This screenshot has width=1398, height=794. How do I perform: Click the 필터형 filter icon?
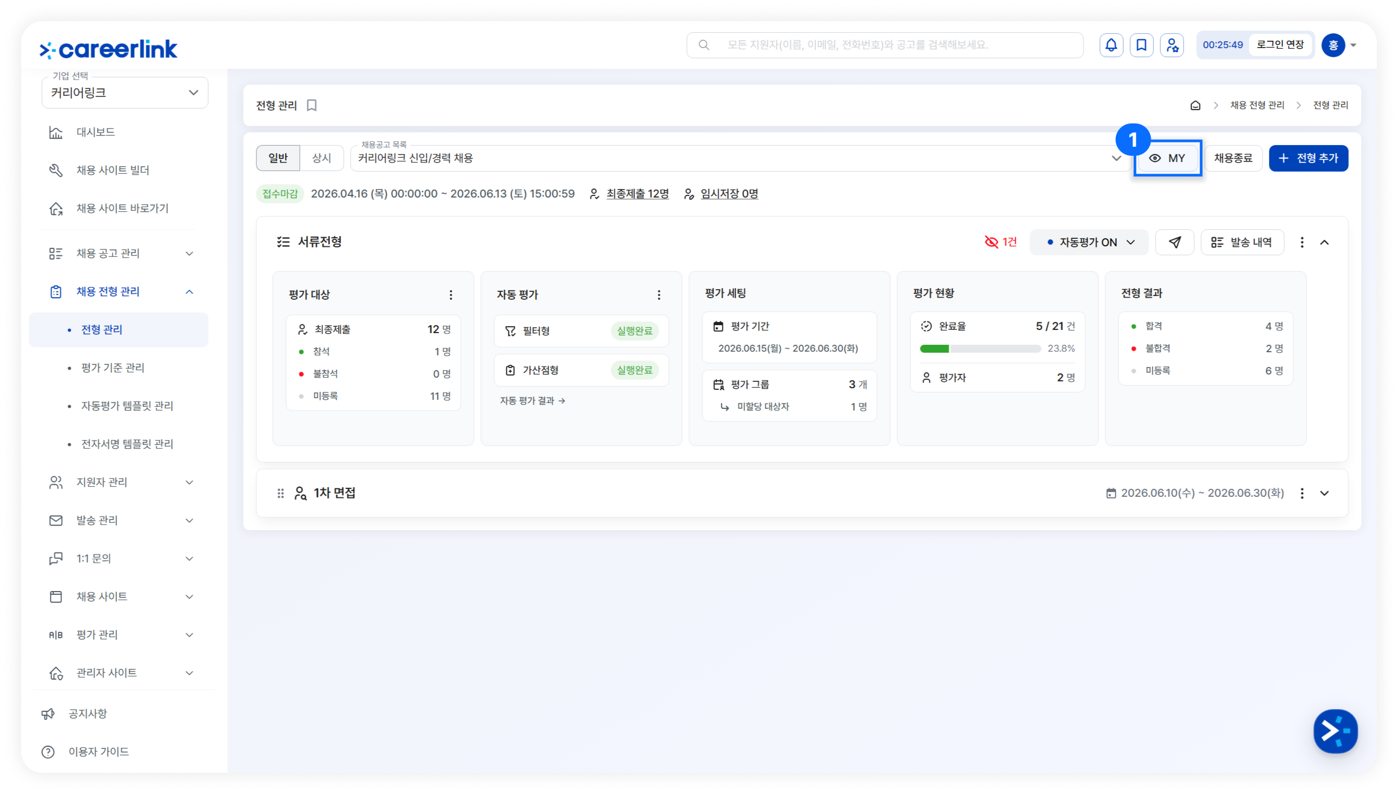pyautogui.click(x=510, y=331)
